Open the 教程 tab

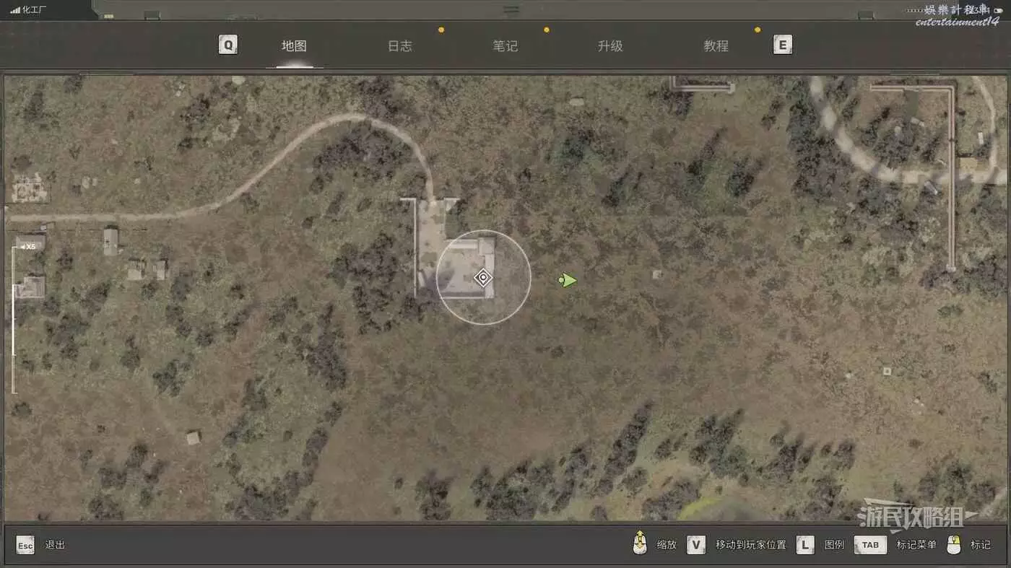[716, 46]
